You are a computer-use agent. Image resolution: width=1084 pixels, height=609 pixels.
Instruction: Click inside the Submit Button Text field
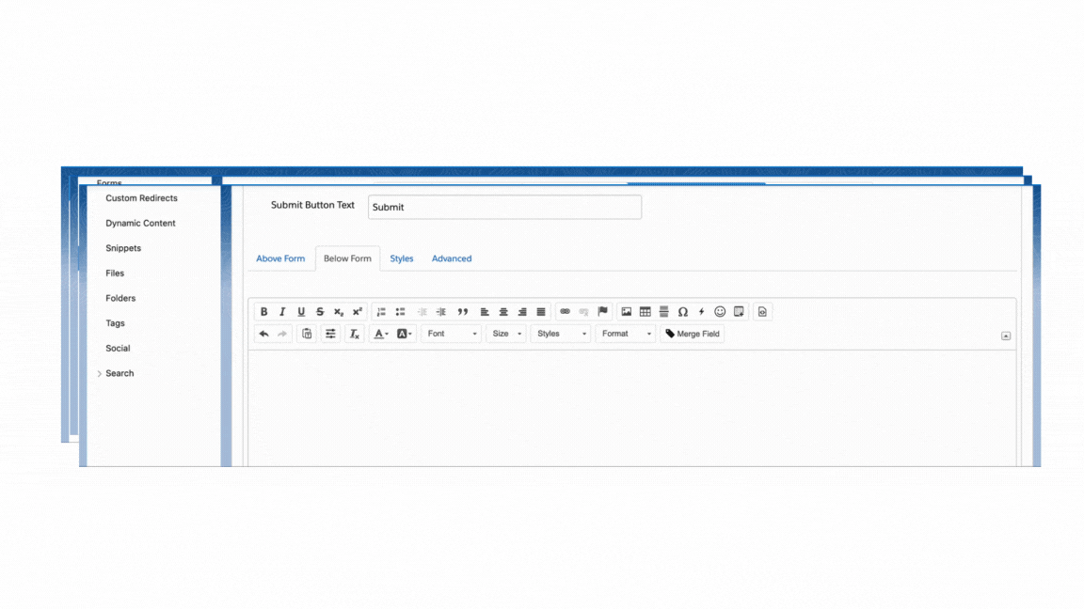coord(504,207)
